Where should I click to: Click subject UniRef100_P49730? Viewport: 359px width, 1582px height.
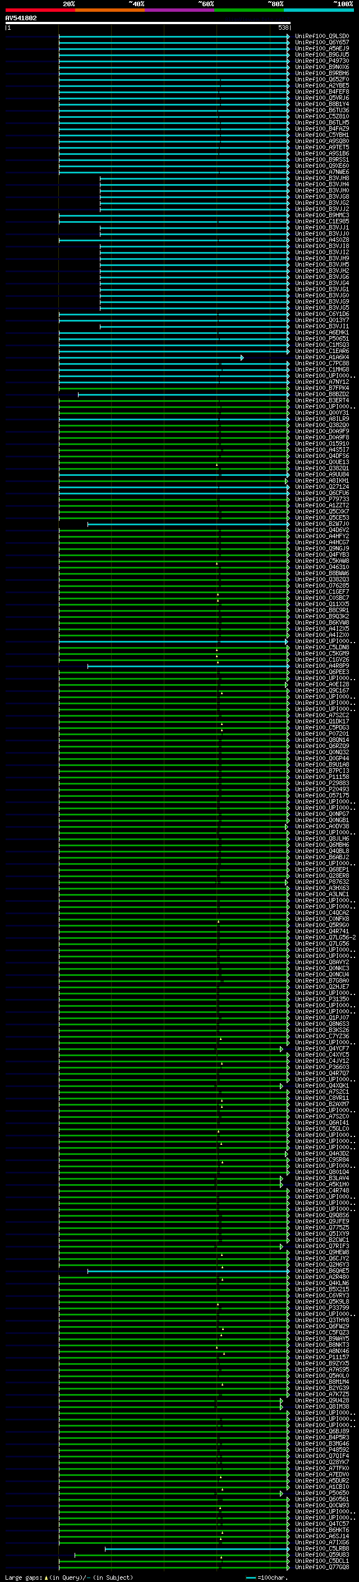(x=321, y=61)
